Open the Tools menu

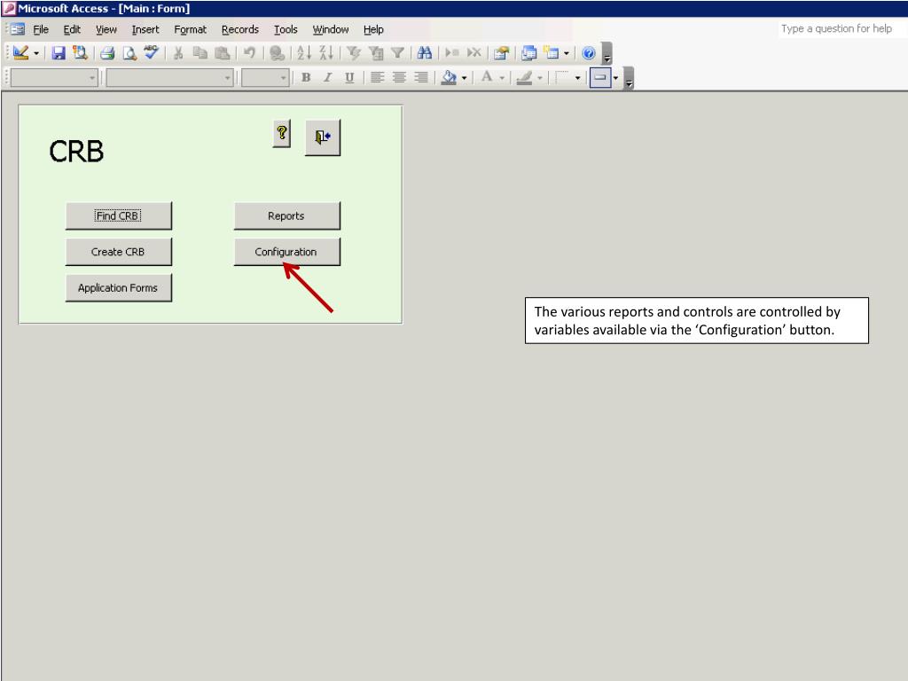(286, 29)
